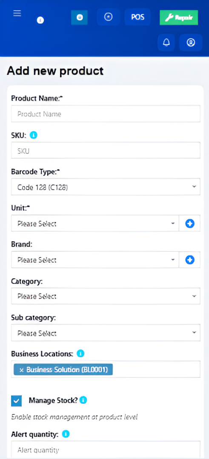
Task: Focus the Alert quantity input field
Action: [106, 450]
